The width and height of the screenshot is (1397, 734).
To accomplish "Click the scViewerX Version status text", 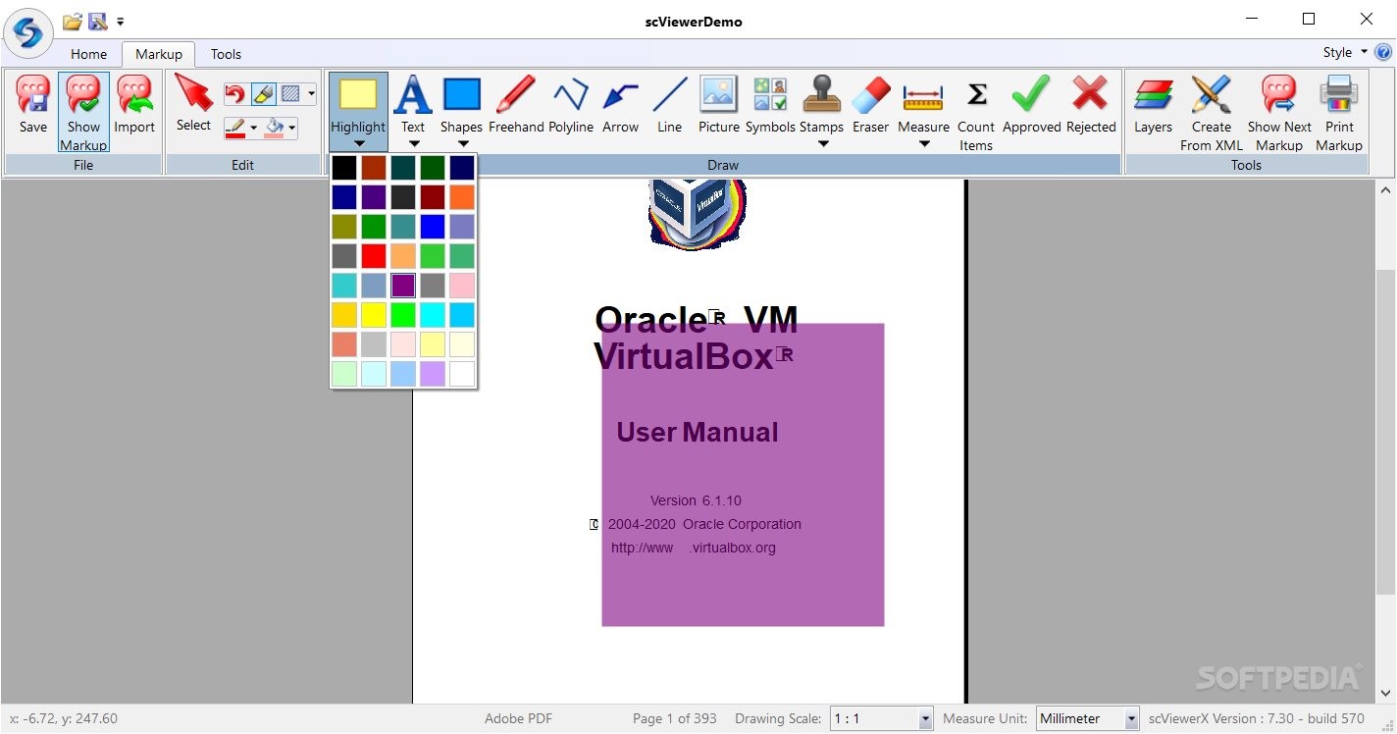I will pyautogui.click(x=1257, y=718).
